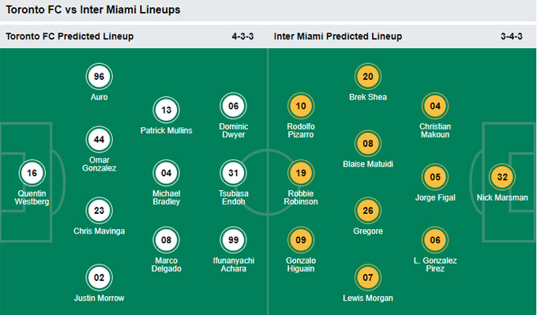The width and height of the screenshot is (537, 315).
Task: Click Blaise Matuidi's number 08 yellow circle
Action: pyautogui.click(x=368, y=144)
